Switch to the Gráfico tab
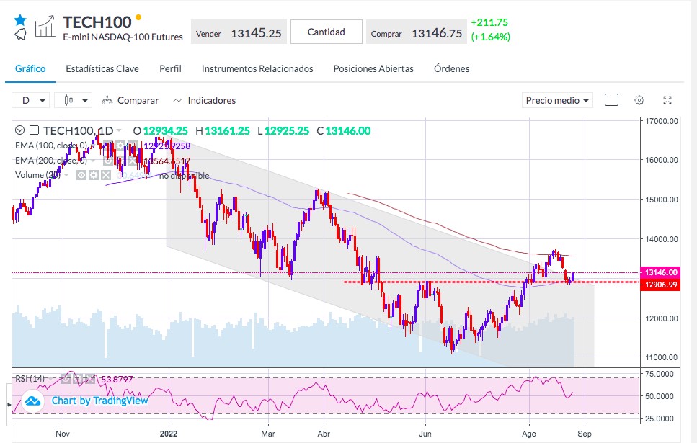The height and width of the screenshot is (443, 697). [x=30, y=69]
